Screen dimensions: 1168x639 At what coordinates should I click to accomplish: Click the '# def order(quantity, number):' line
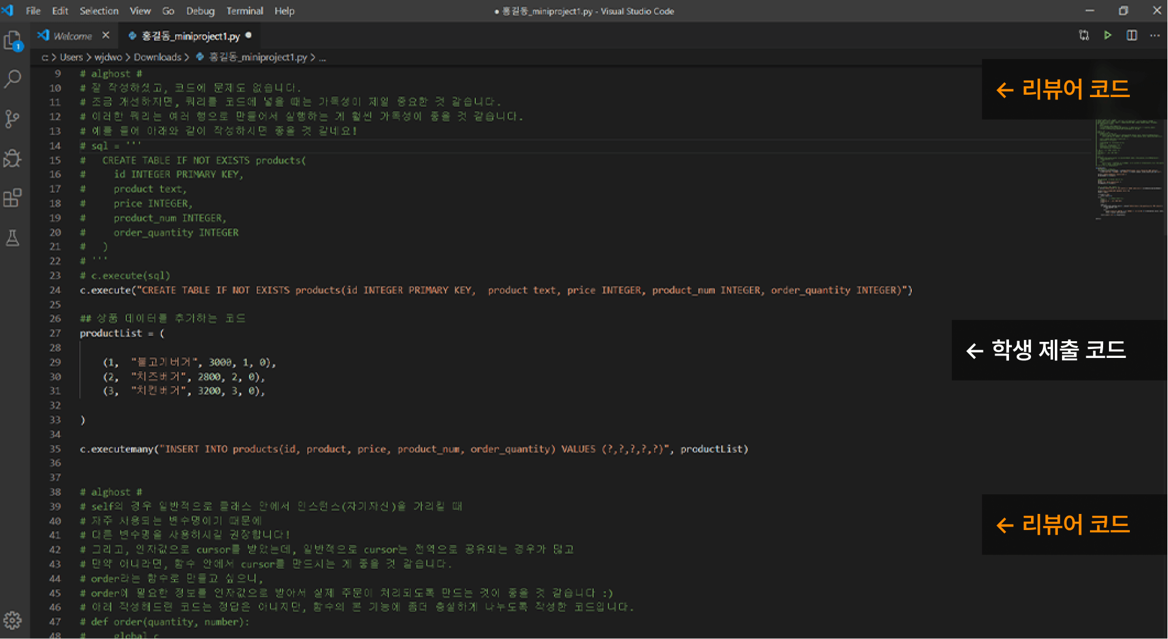tap(164, 622)
